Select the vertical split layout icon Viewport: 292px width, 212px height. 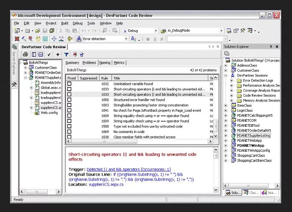click(x=34, y=54)
